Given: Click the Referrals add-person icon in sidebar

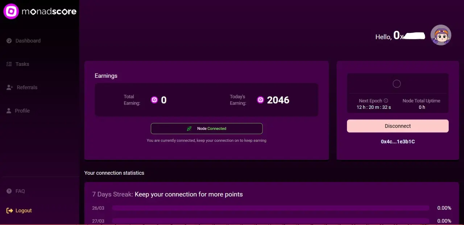Looking at the screenshot, I should pyautogui.click(x=10, y=88).
